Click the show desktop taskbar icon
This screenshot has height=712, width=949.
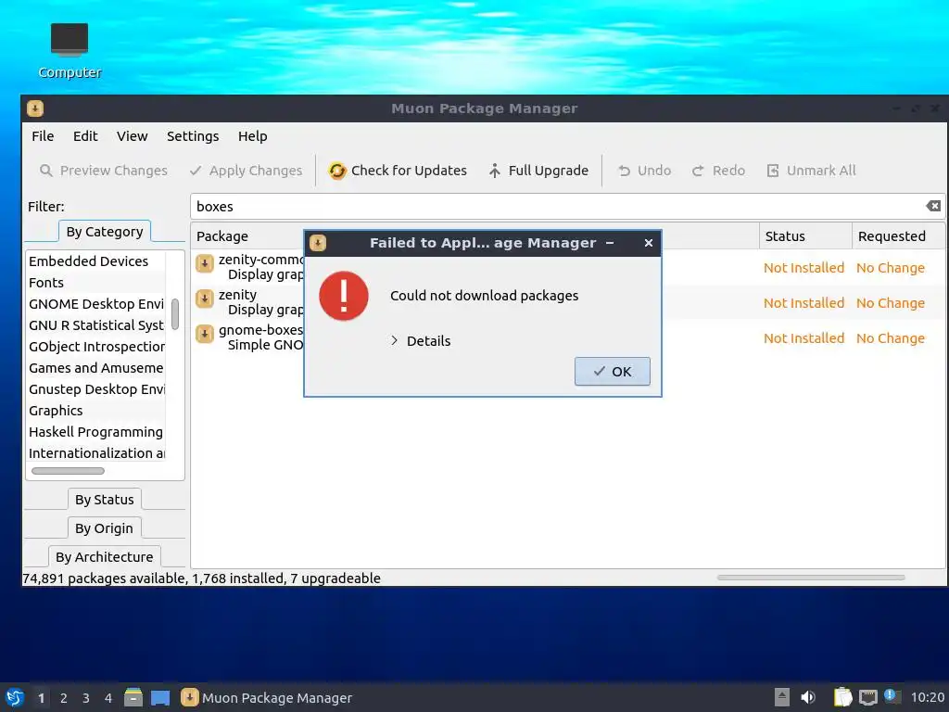point(160,697)
